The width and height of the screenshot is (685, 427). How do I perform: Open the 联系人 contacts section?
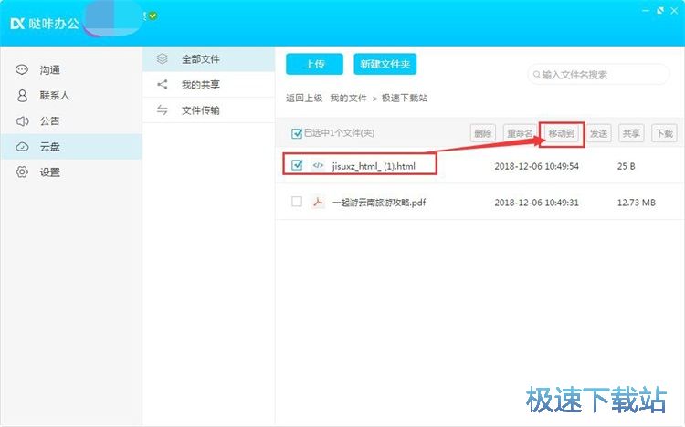coord(70,96)
